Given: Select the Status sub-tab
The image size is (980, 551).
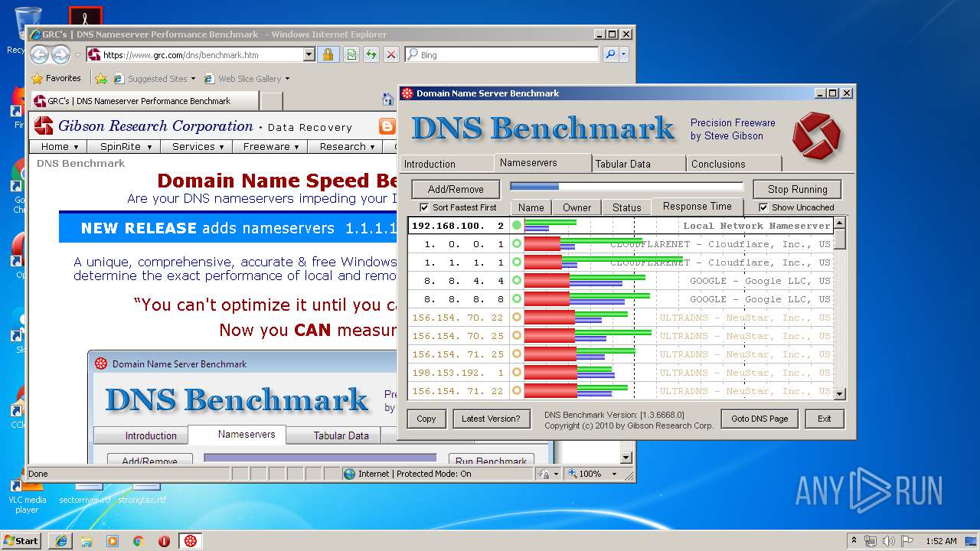Looking at the screenshot, I should tap(626, 207).
